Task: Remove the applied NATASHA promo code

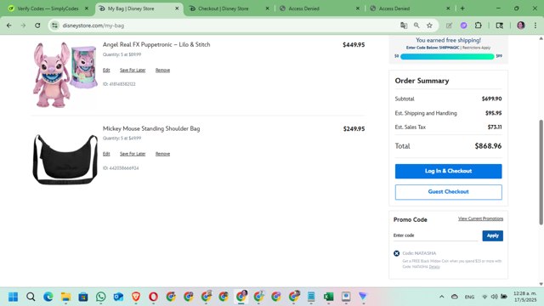Action: tap(397, 253)
